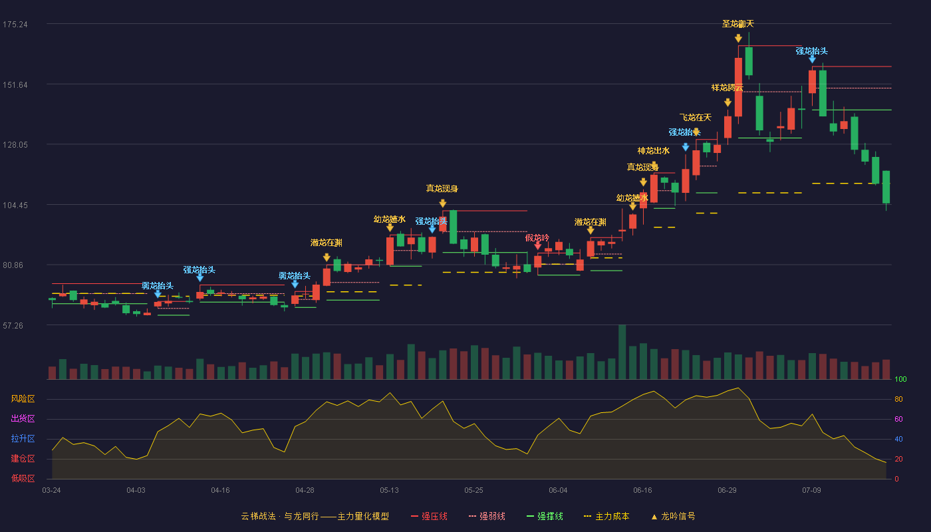Click the 175.24 price axis label
This screenshot has height=532, width=931.
15,25
